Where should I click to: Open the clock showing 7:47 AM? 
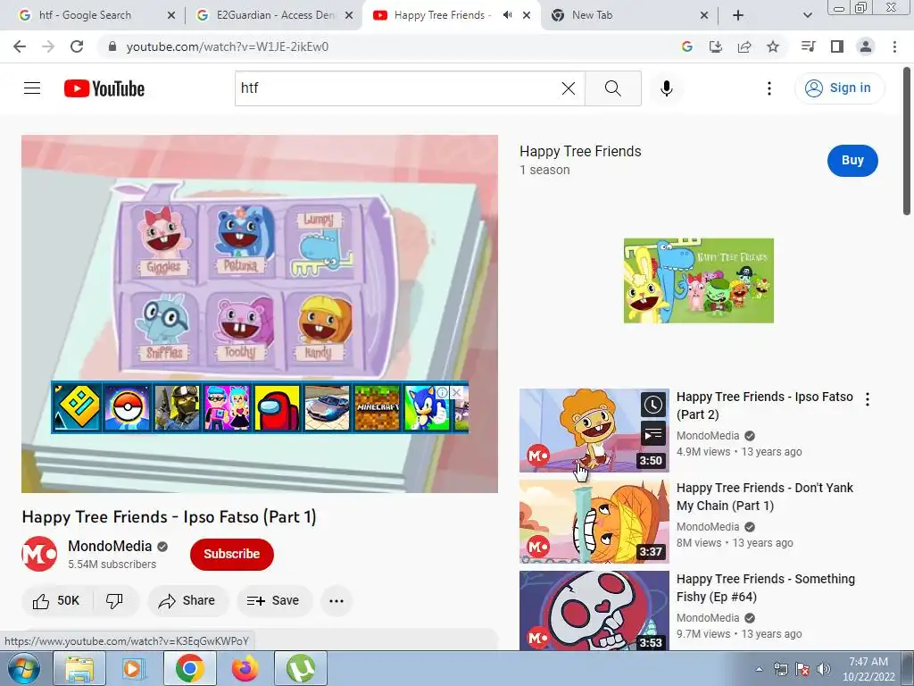point(868,669)
